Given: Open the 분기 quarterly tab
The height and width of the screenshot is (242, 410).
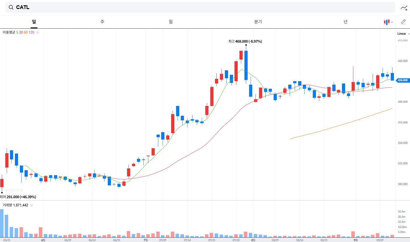Looking at the screenshot, I should (x=258, y=22).
